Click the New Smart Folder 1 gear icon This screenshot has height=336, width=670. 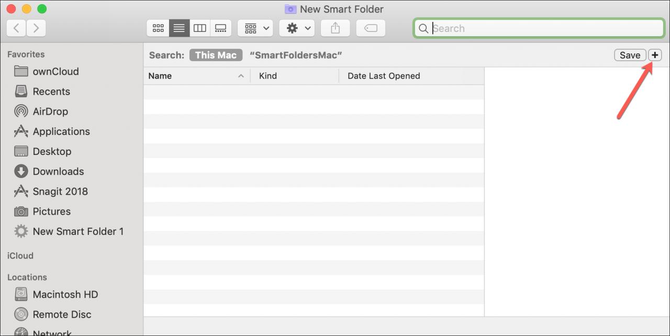pos(21,231)
